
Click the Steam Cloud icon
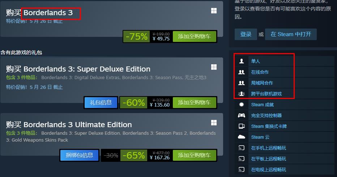pyautogui.click(x=241, y=137)
